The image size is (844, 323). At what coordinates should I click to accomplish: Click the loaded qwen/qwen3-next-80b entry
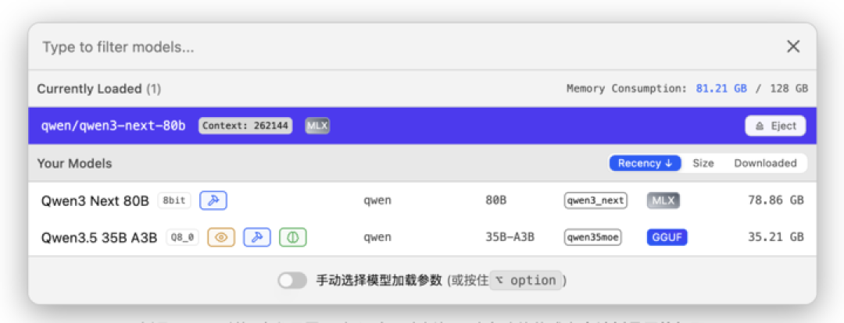[x=422, y=126]
